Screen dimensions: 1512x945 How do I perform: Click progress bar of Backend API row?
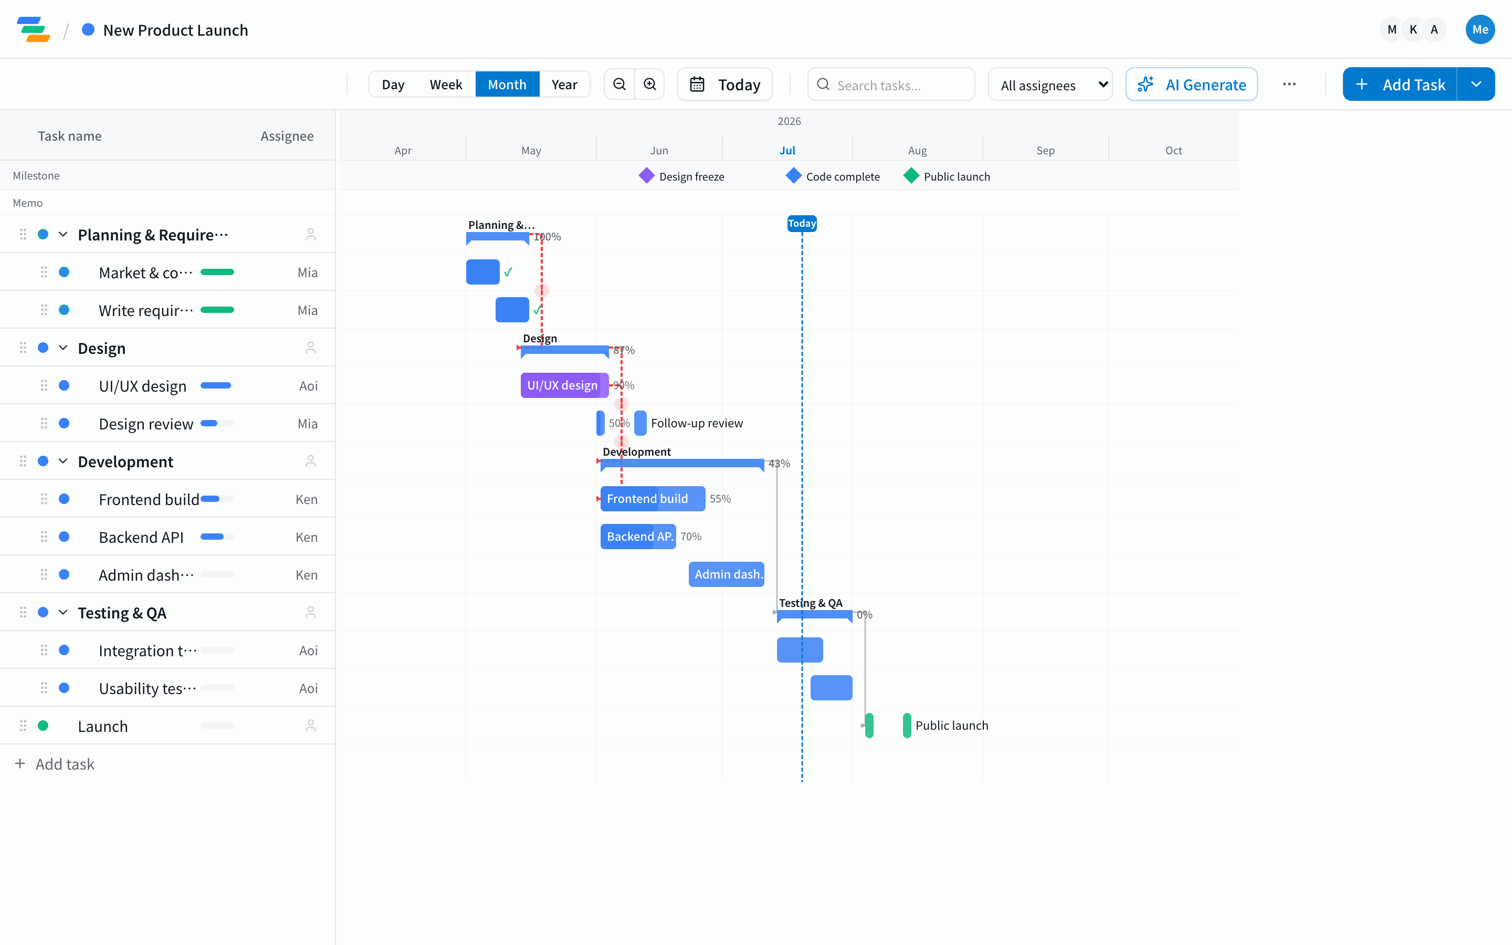(x=217, y=537)
